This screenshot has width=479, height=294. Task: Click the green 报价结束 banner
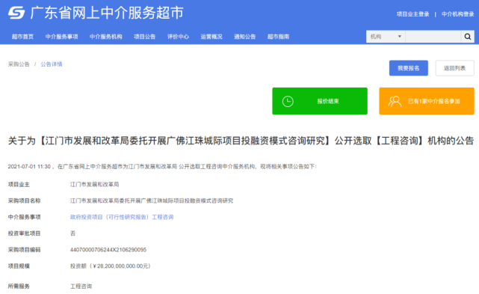[320, 101]
